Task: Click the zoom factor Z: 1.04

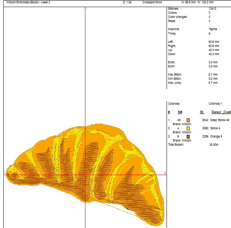Action: [127, 2]
